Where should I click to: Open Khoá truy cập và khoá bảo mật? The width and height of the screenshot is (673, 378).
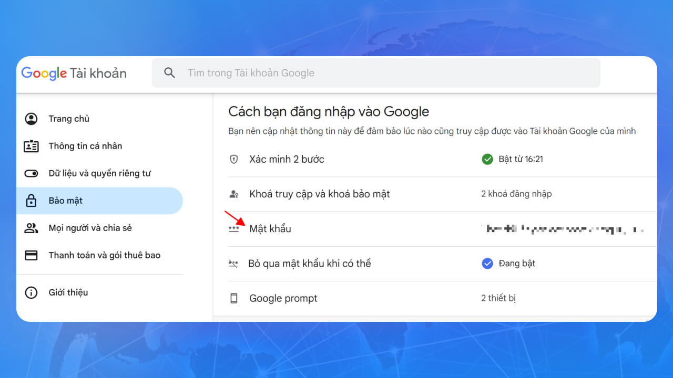pos(442,194)
